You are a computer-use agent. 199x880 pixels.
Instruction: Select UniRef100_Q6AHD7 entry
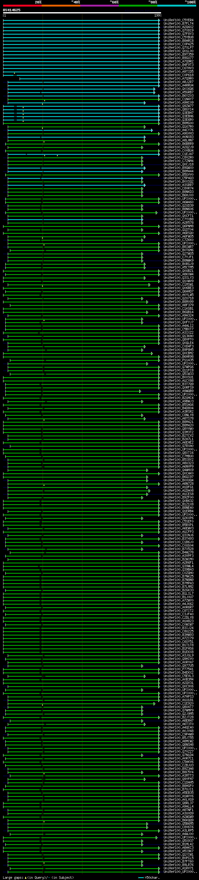click(178, 291)
